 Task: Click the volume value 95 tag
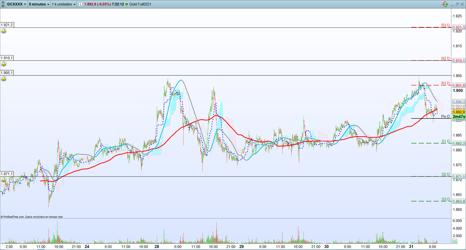coord(455,241)
